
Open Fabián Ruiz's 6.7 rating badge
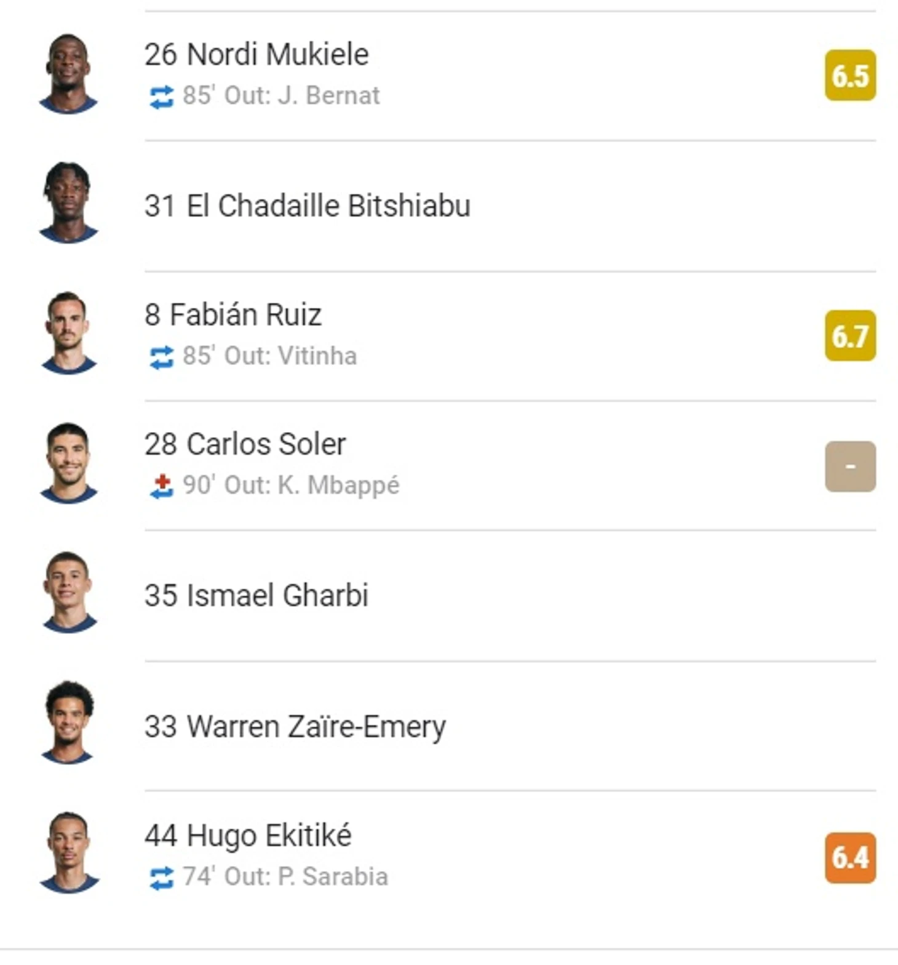pyautogui.click(x=850, y=336)
